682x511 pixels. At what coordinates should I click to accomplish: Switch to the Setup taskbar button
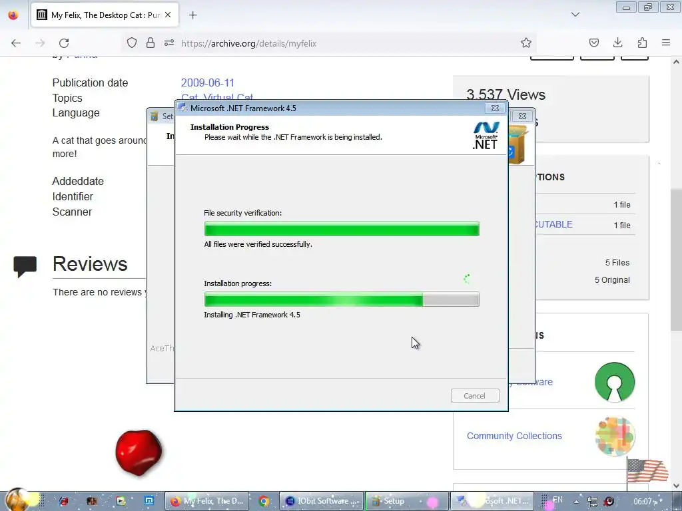(x=406, y=501)
